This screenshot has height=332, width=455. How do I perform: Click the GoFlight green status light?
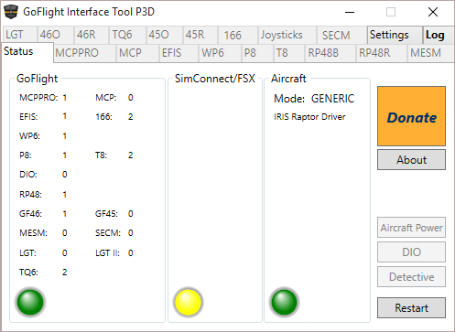click(30, 302)
